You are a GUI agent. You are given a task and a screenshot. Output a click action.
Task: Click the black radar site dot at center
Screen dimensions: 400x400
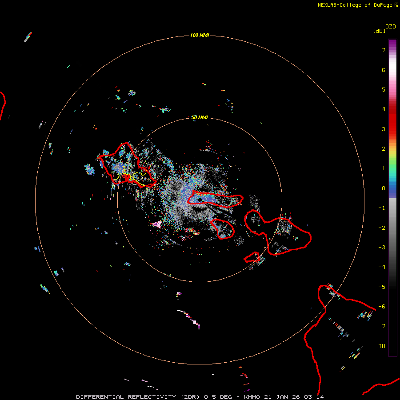pyautogui.click(x=200, y=200)
